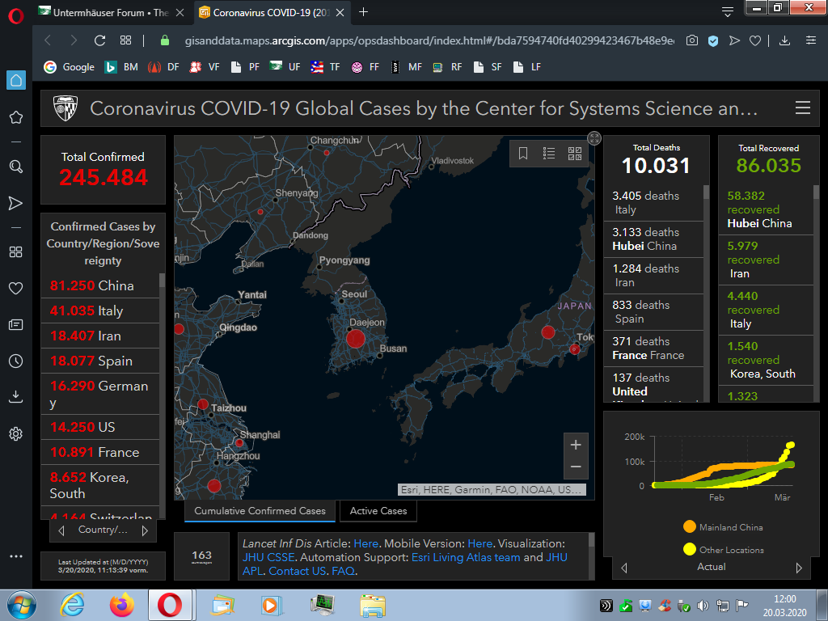The width and height of the screenshot is (828, 621).
Task: Open the dashboard hamburger menu
Action: tap(802, 108)
